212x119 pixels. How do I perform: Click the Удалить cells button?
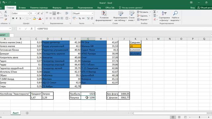pos(143,16)
